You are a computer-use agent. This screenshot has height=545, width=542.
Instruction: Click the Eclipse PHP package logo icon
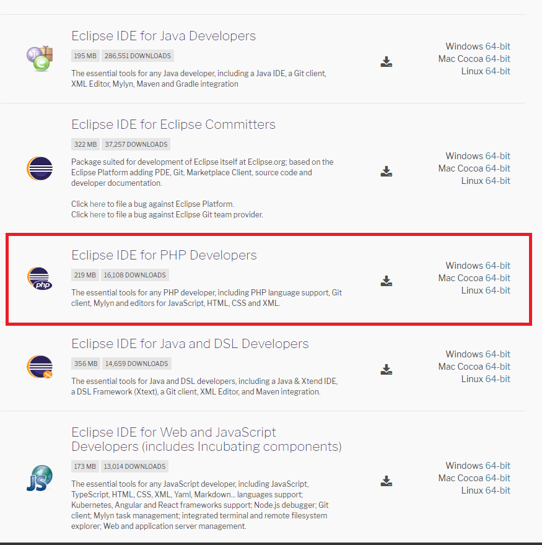40,279
